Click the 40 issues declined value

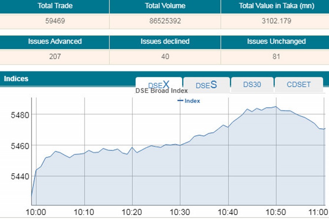pos(165,57)
